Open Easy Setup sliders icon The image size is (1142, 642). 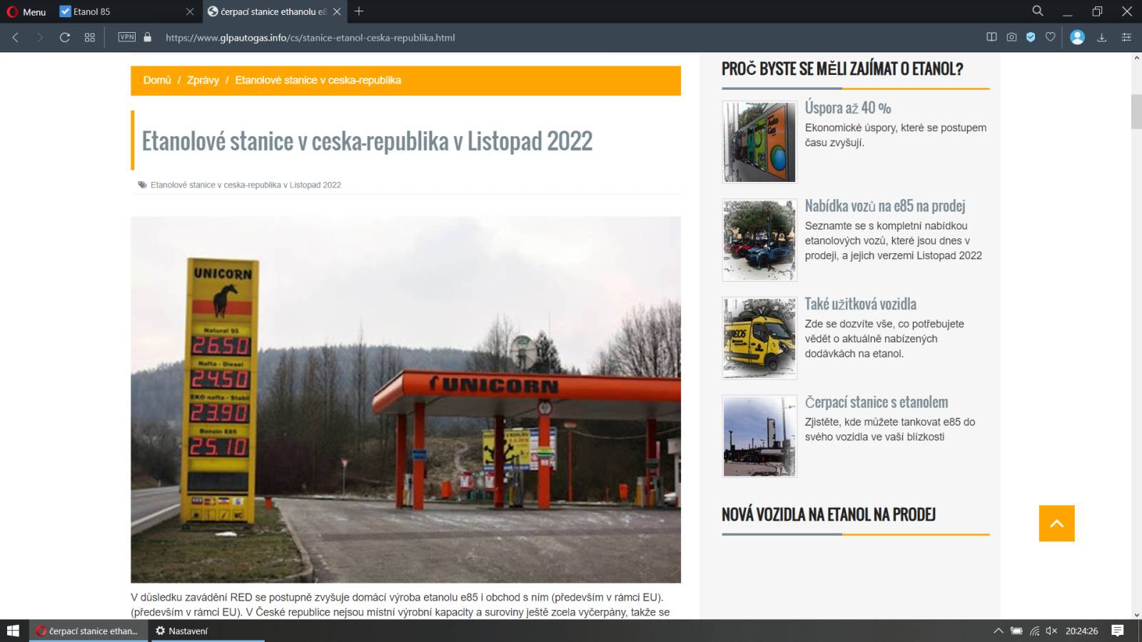tap(1126, 37)
